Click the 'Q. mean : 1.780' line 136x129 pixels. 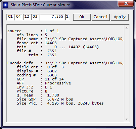(38, 95)
